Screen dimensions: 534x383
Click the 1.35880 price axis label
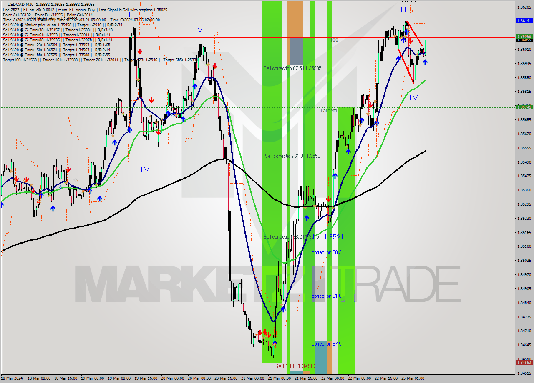(x=524, y=77)
